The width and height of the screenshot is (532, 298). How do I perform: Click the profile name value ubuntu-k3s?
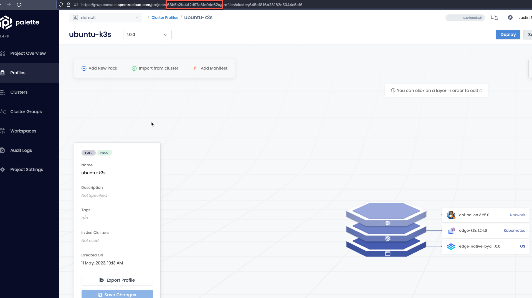pyautogui.click(x=93, y=173)
